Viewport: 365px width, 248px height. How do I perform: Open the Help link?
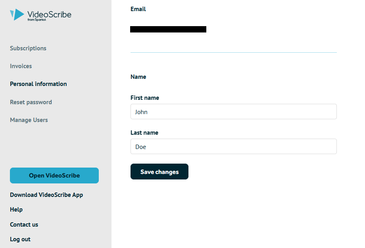pyautogui.click(x=16, y=210)
